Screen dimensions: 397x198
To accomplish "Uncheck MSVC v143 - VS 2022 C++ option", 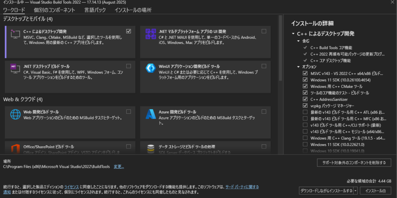I will pyautogui.click(x=305, y=73).
